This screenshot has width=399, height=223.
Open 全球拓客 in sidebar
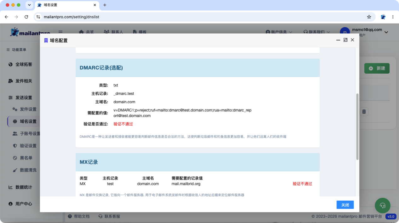(24, 64)
